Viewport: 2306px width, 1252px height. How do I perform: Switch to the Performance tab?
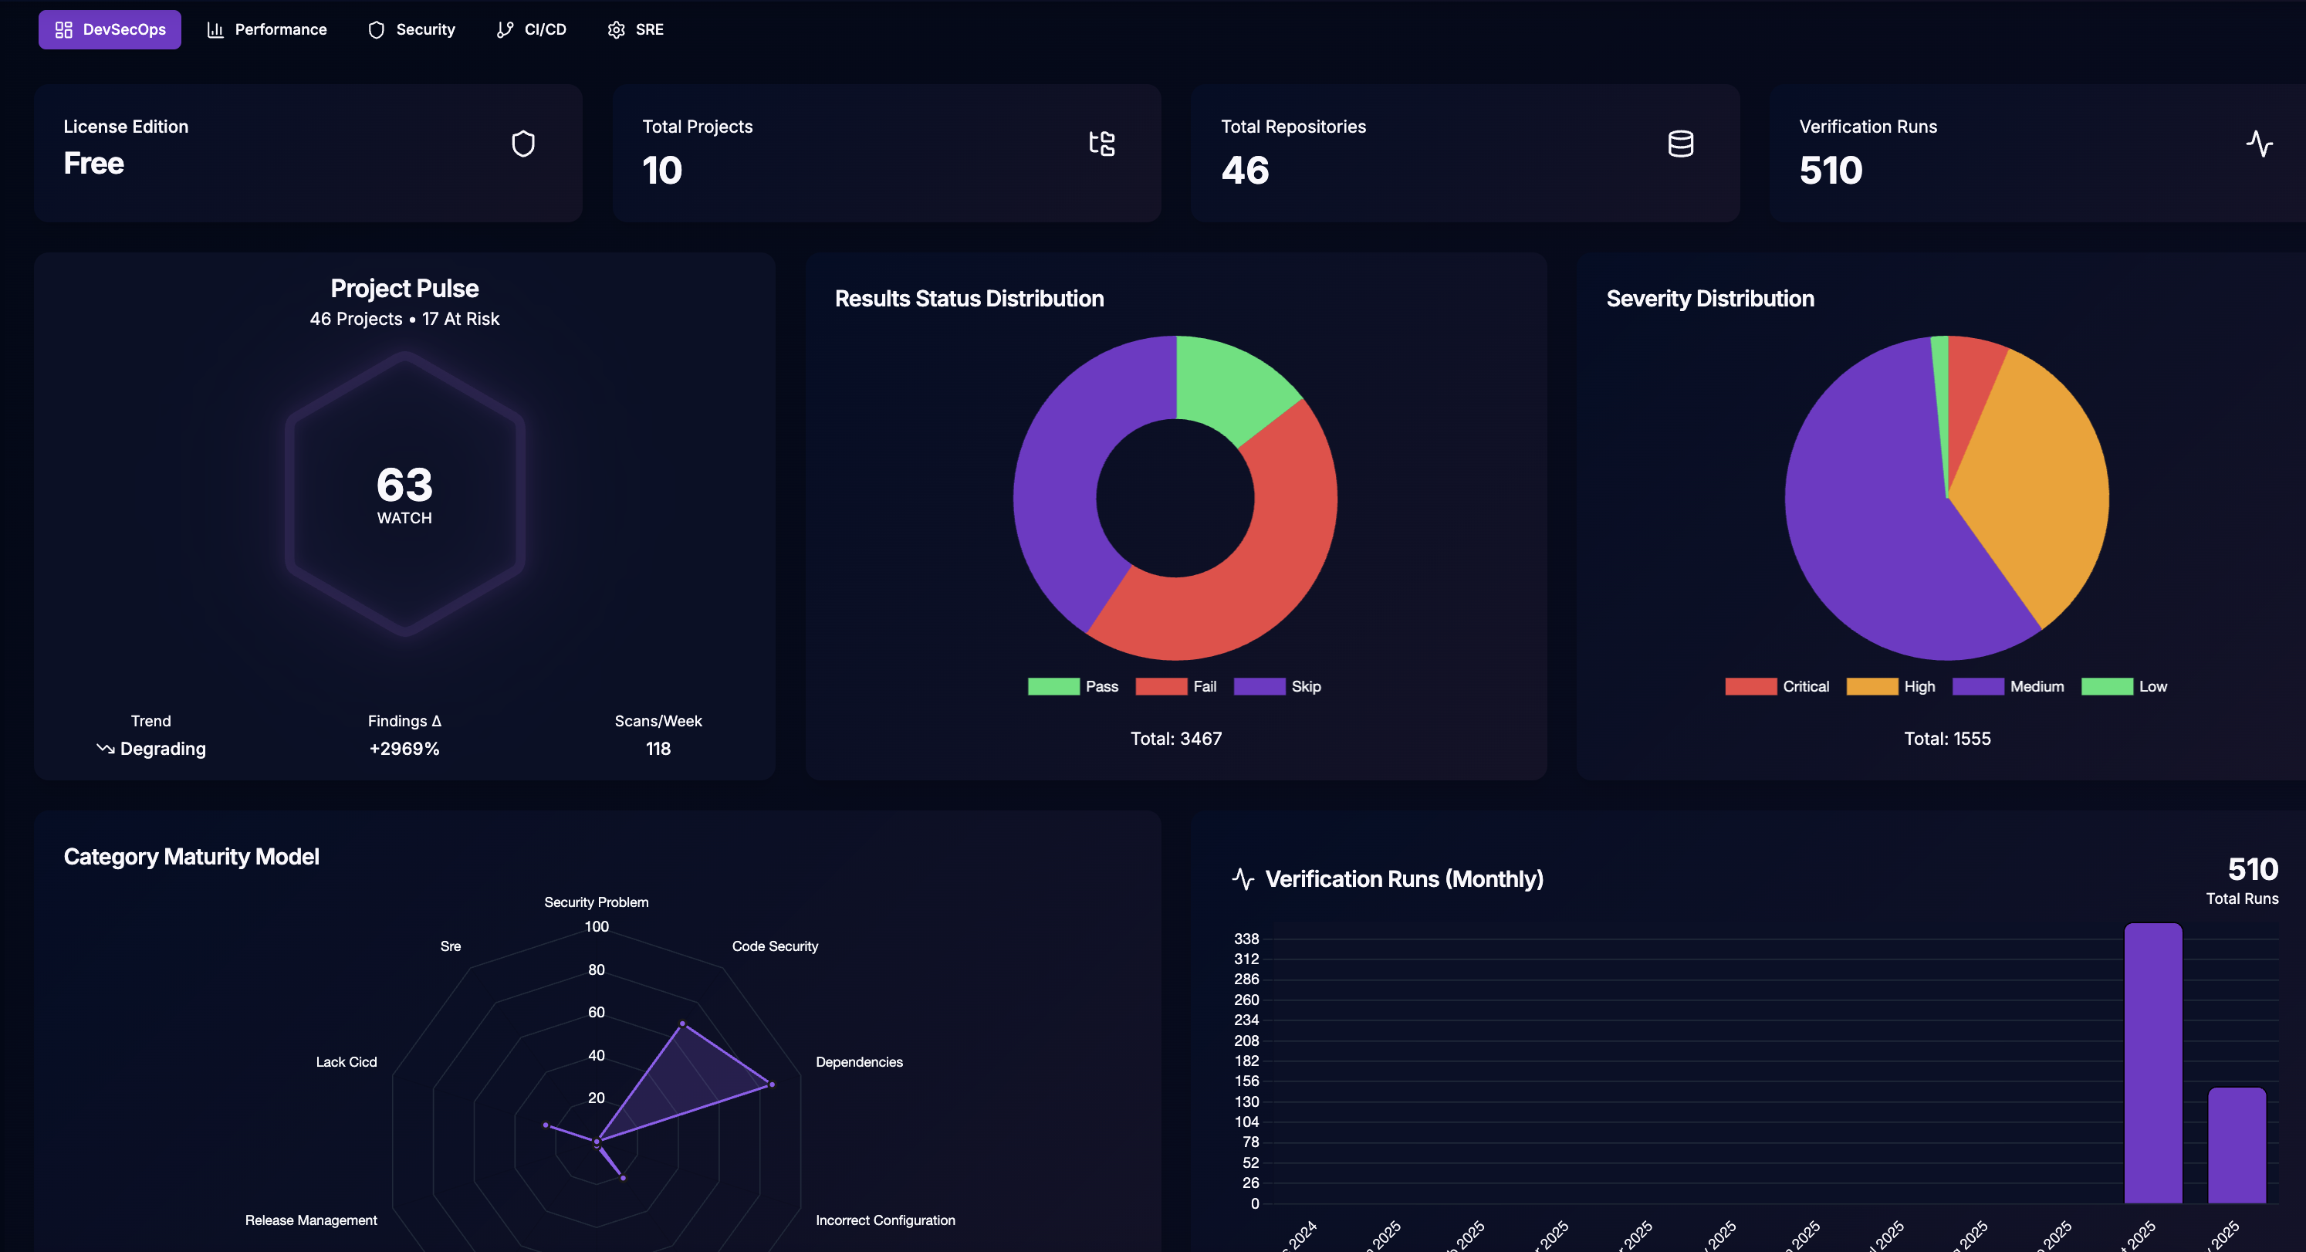coord(267,29)
